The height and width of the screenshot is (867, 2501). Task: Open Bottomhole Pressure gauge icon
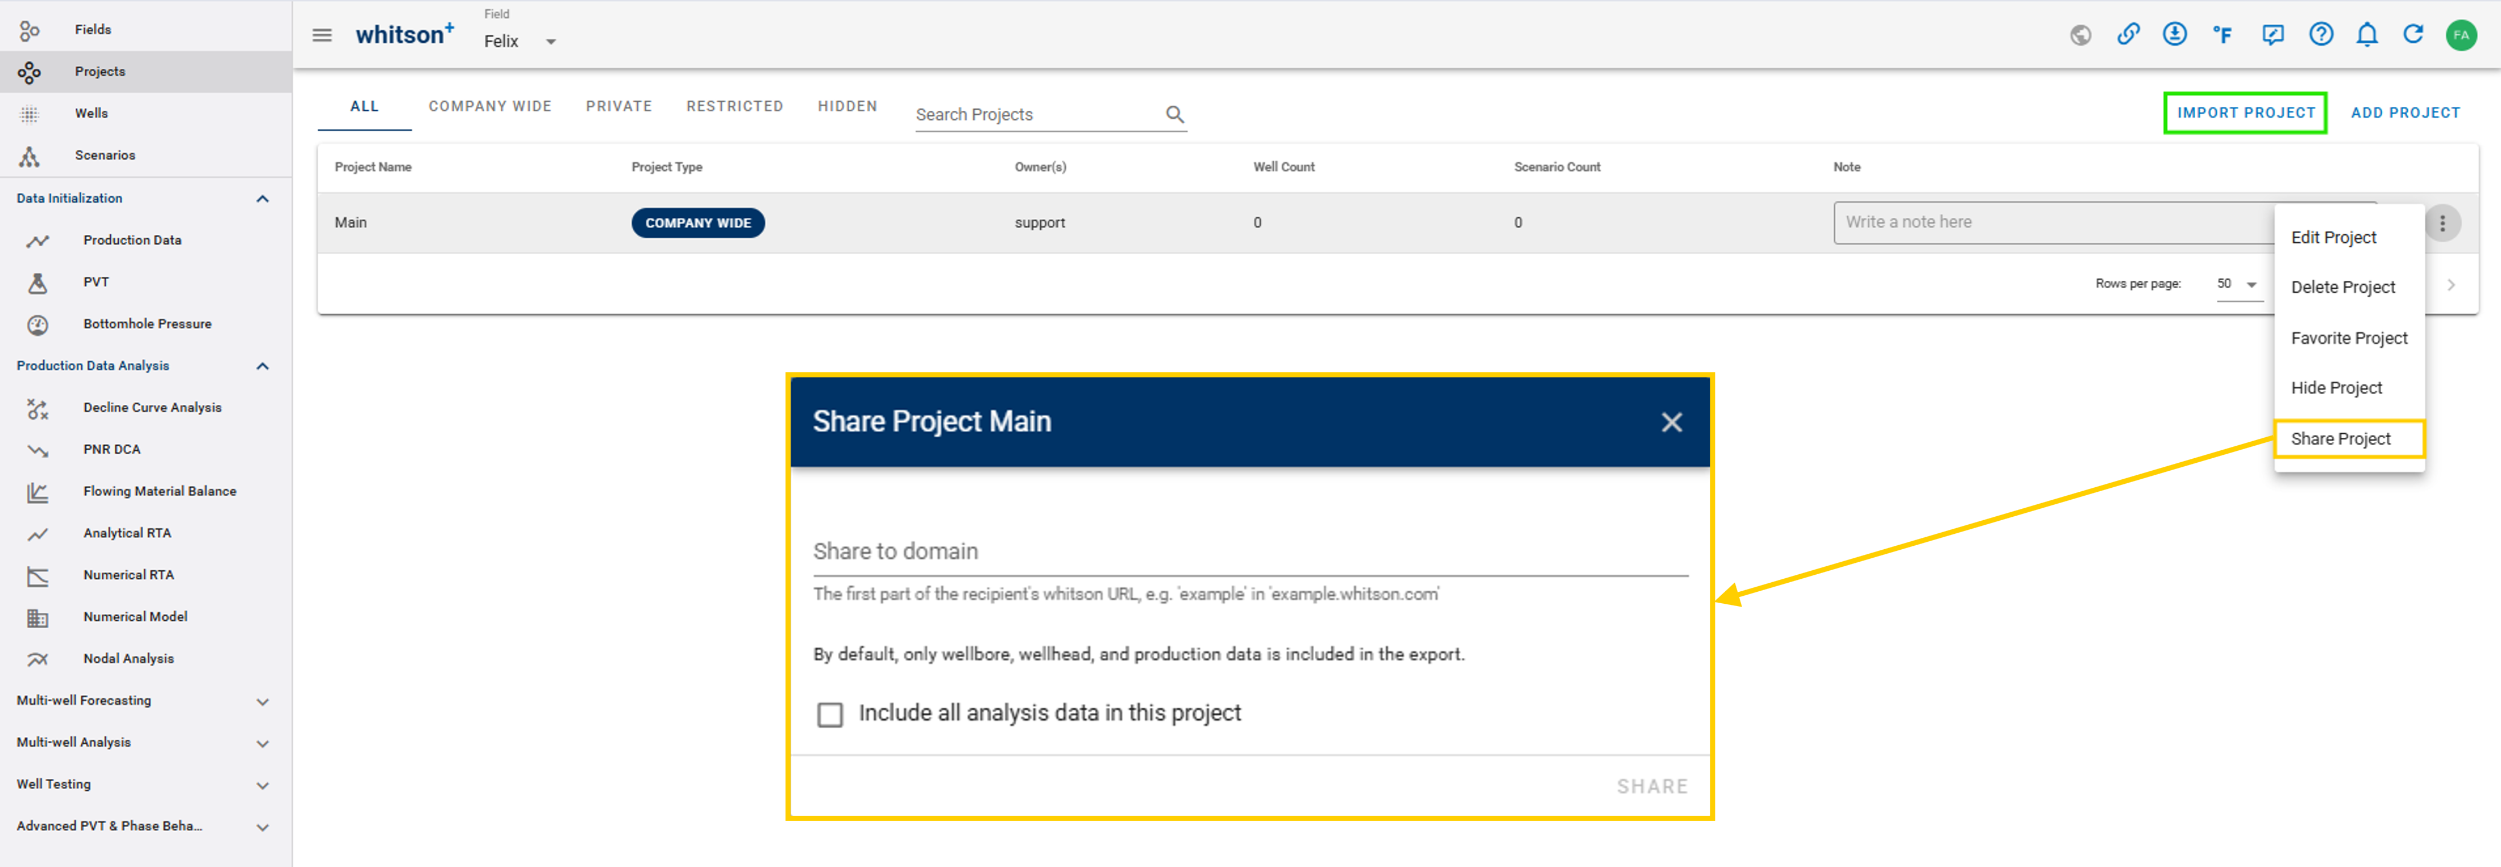(x=38, y=324)
